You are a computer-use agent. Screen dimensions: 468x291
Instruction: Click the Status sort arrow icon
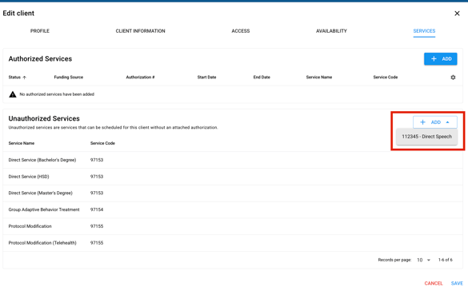point(25,78)
